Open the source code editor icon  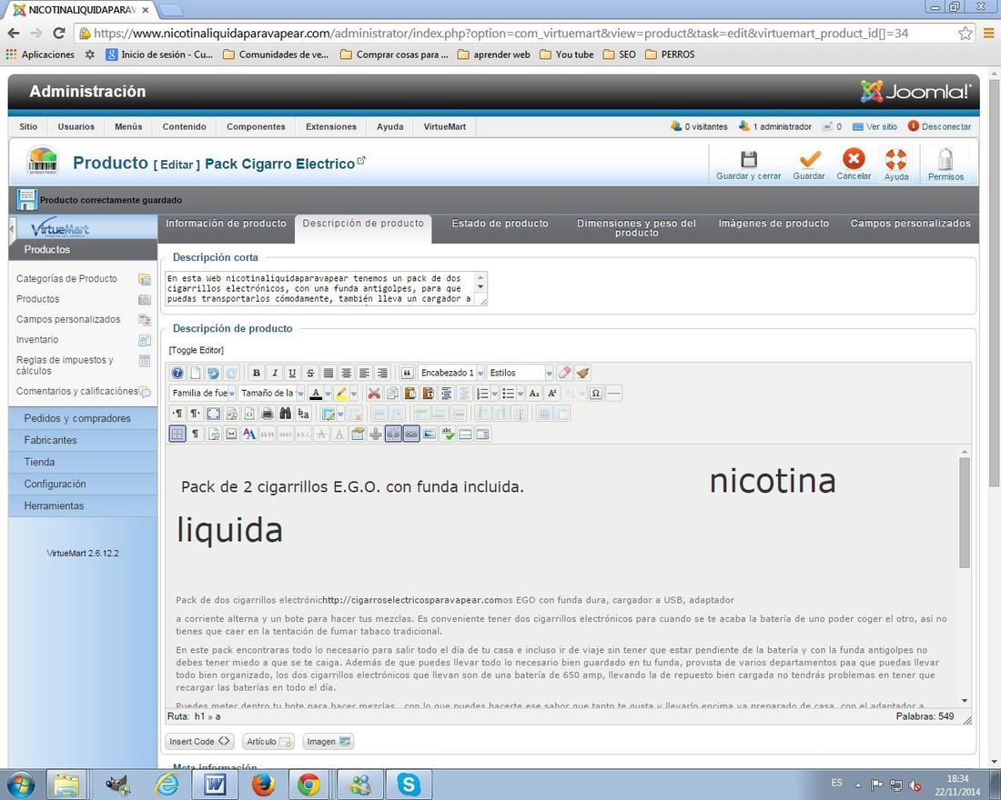(249, 414)
